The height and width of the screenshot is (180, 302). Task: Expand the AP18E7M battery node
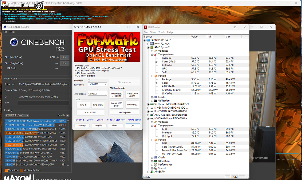click(x=148, y=172)
